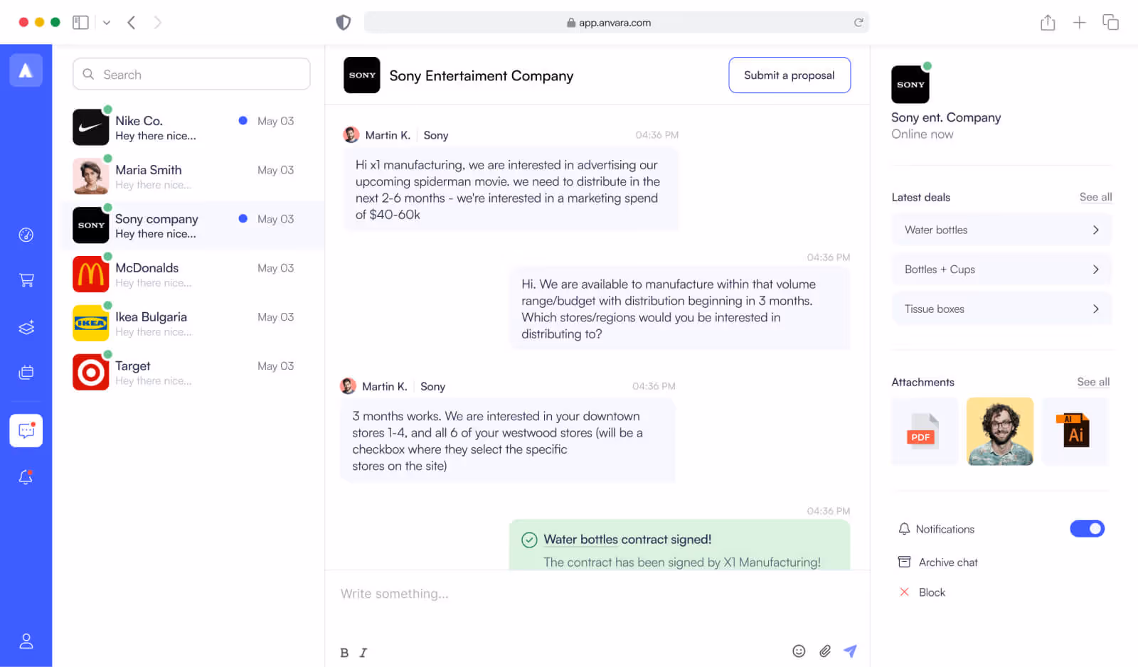This screenshot has width=1138, height=667.
Task: Open a new browser tab
Action: [x=1079, y=22]
